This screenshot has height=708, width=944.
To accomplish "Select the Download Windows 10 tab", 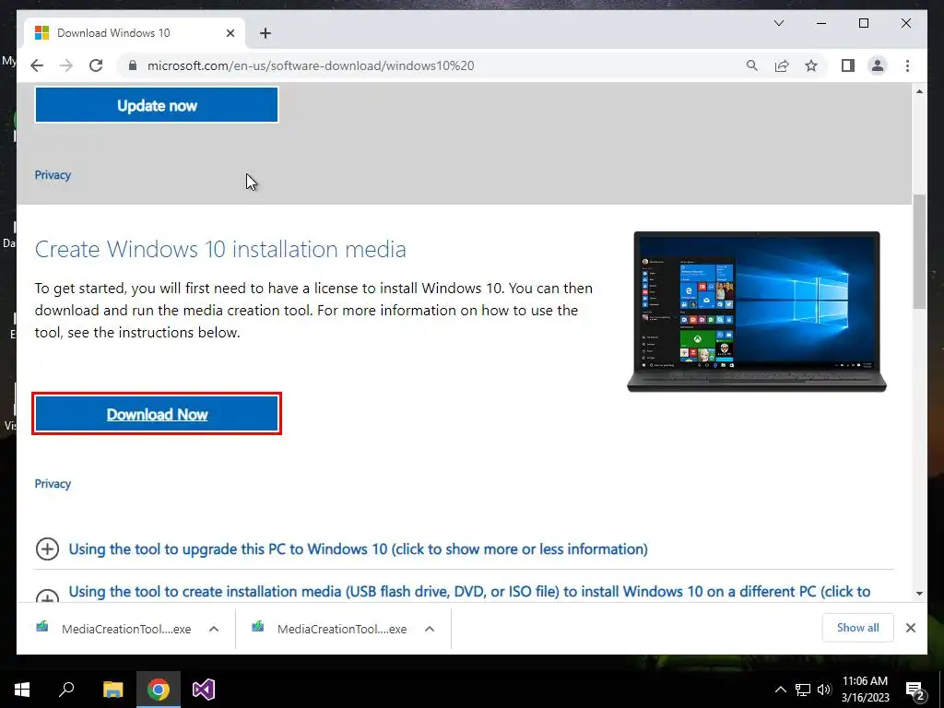I will [x=135, y=33].
